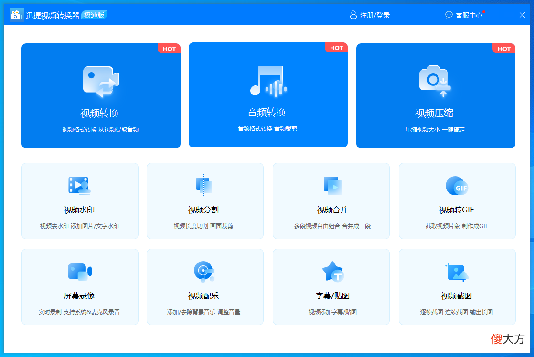Click 添加/去除背景音乐 调整音量 description
534x357 pixels.
coord(203,312)
